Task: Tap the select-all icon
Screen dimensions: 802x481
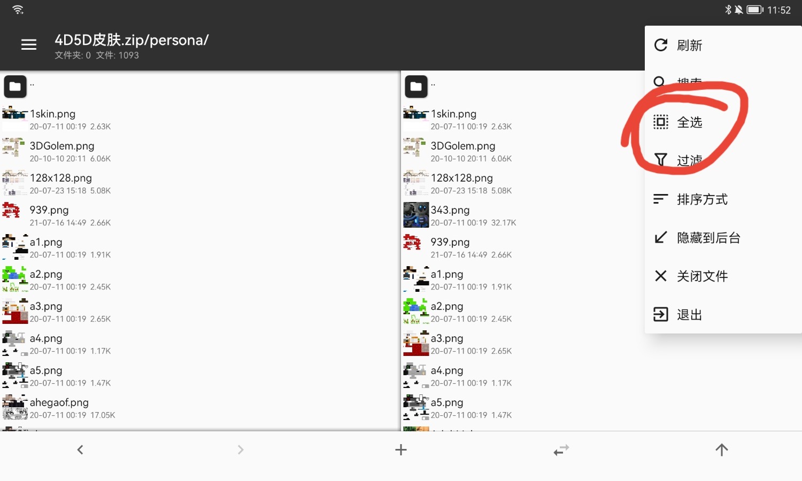Action: click(x=661, y=122)
